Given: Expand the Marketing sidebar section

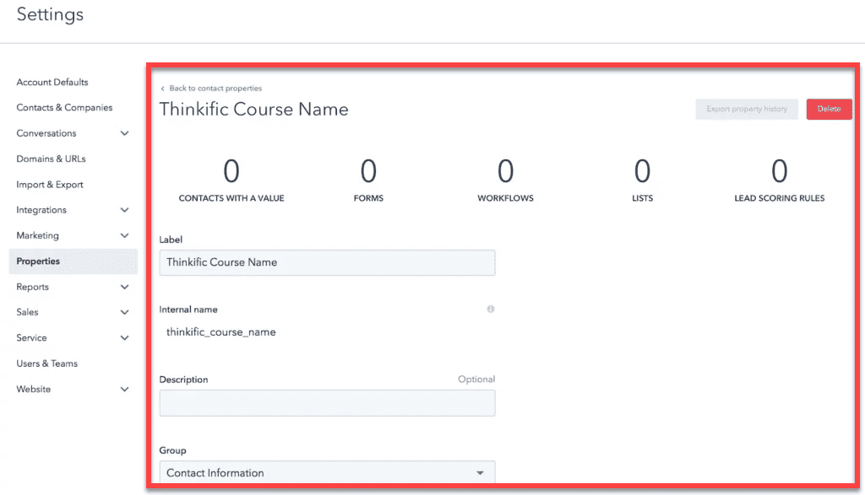Looking at the screenshot, I should tap(125, 235).
